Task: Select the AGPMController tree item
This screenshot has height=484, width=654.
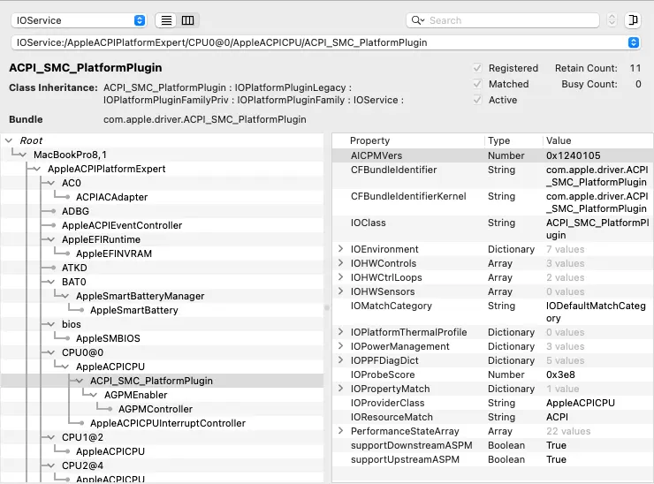Action: (156, 409)
